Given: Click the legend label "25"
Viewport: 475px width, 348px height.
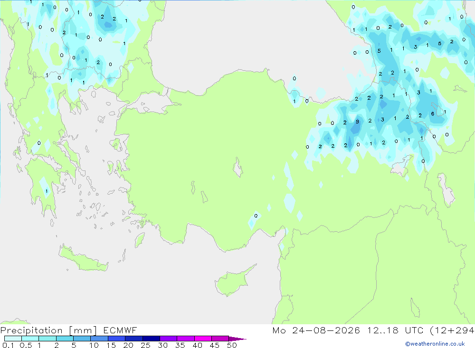Looking at the screenshot, I should click(146, 345).
